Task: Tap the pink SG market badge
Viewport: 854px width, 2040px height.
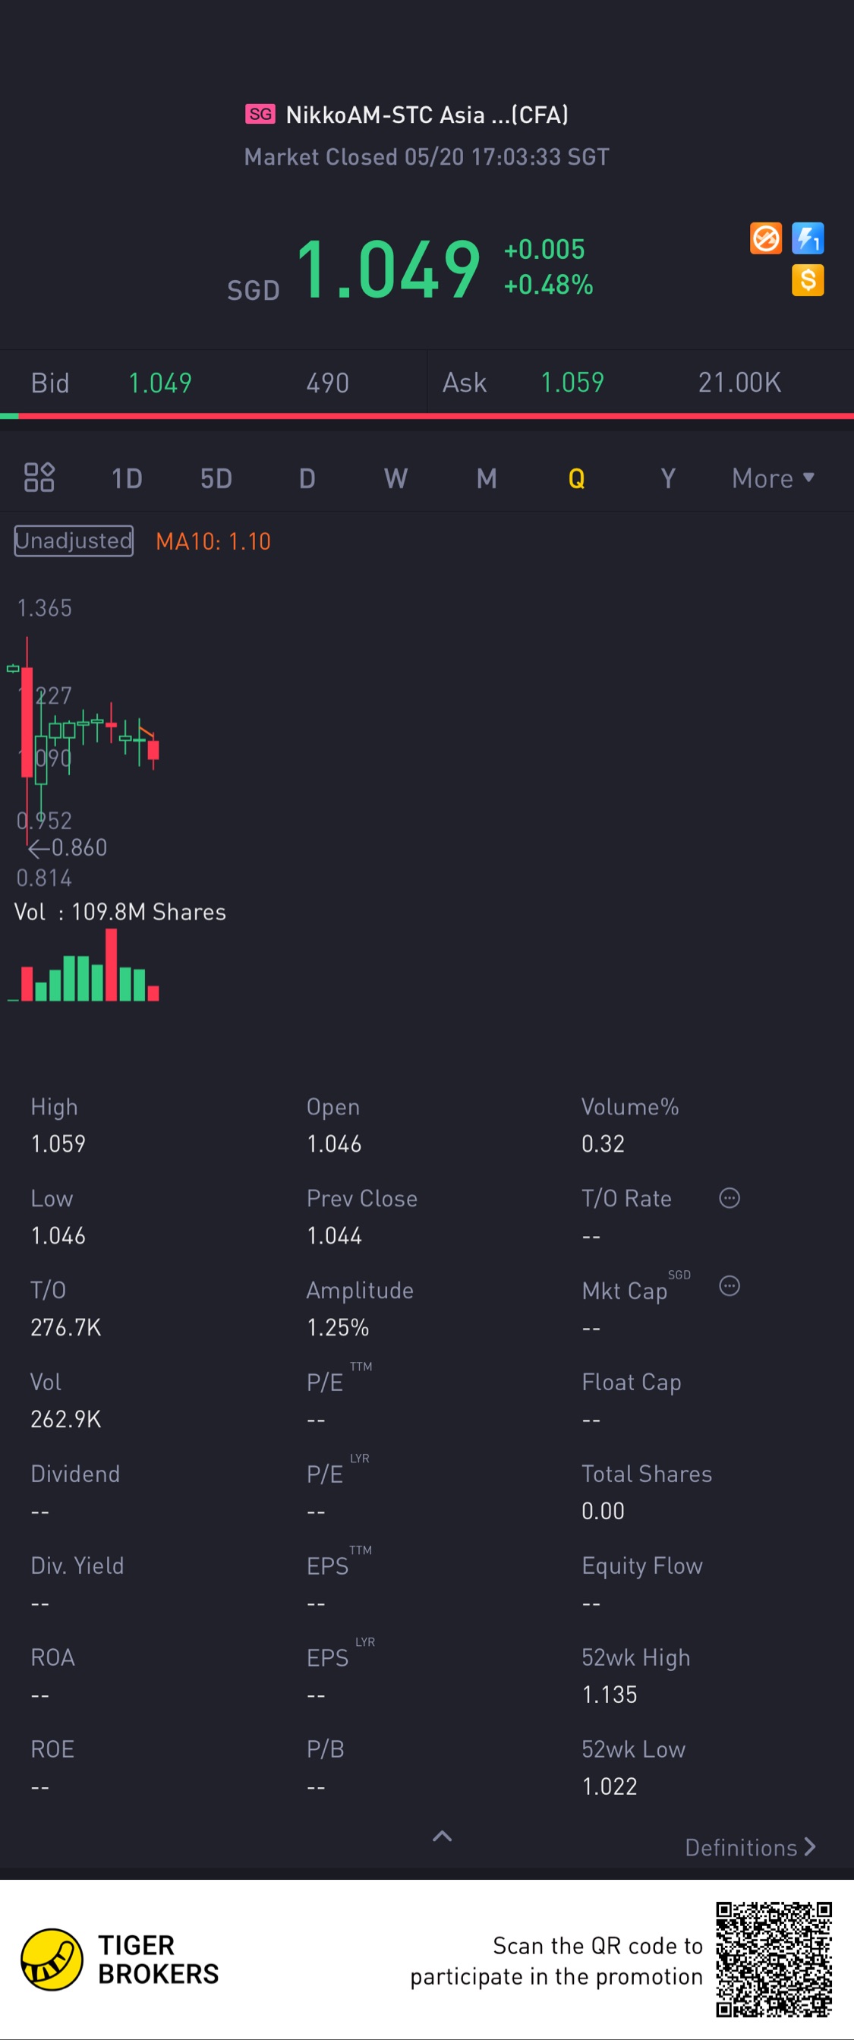Action: [260, 114]
